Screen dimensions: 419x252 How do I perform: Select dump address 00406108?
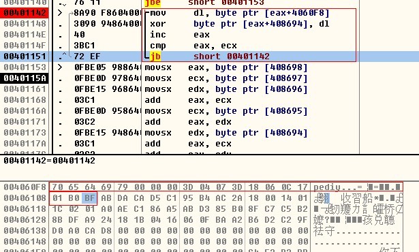[x=25, y=198]
